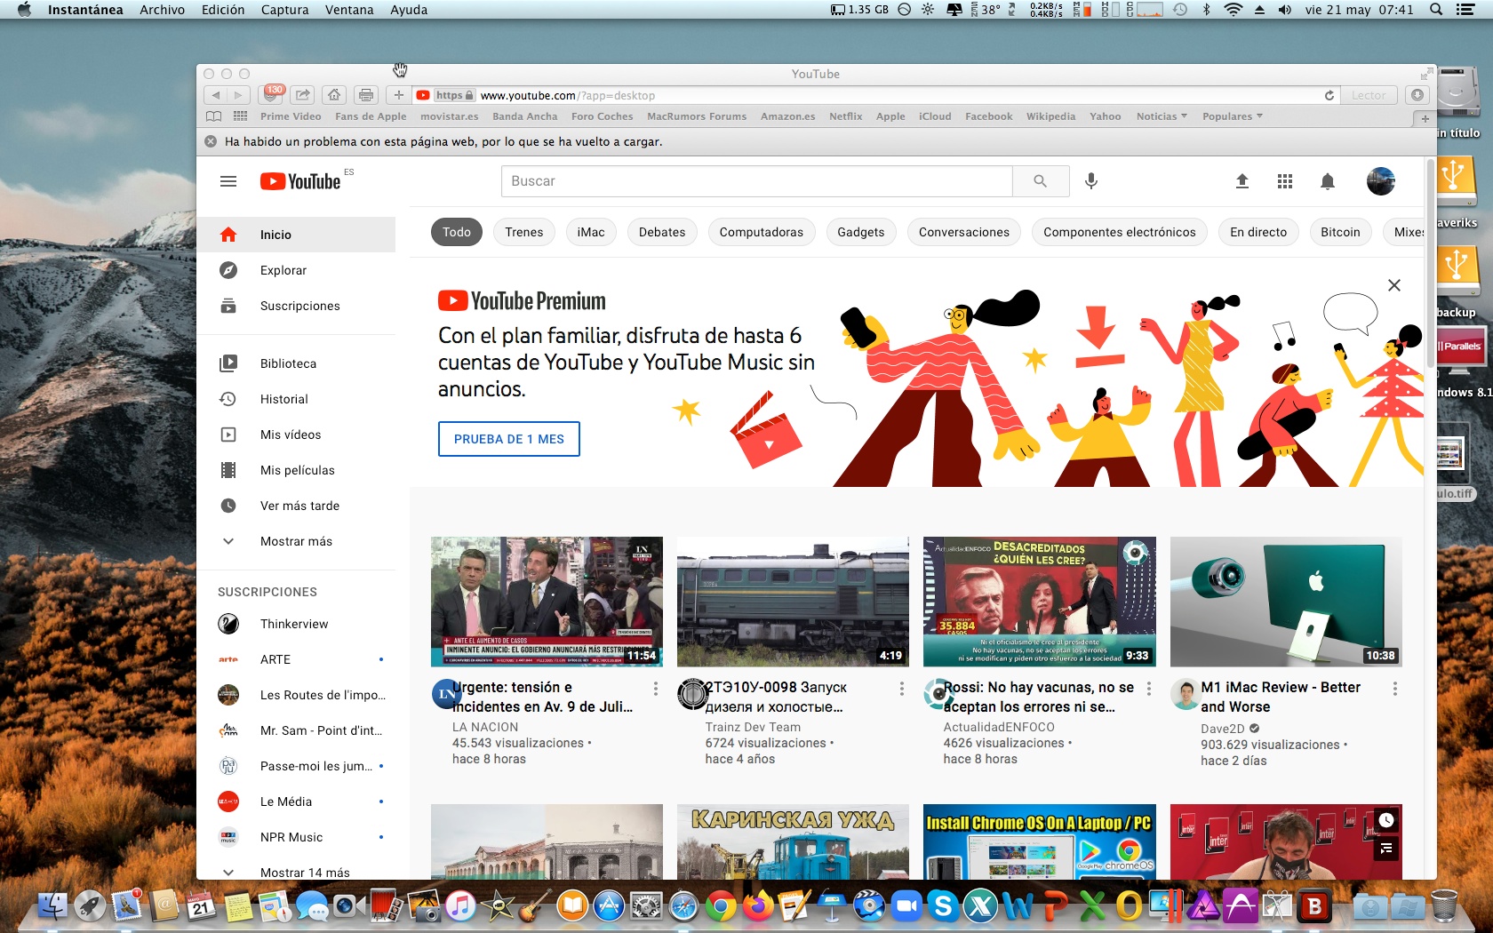Expand the Mostrar más sidebar section
Image resolution: width=1493 pixels, height=933 pixels.
296,541
